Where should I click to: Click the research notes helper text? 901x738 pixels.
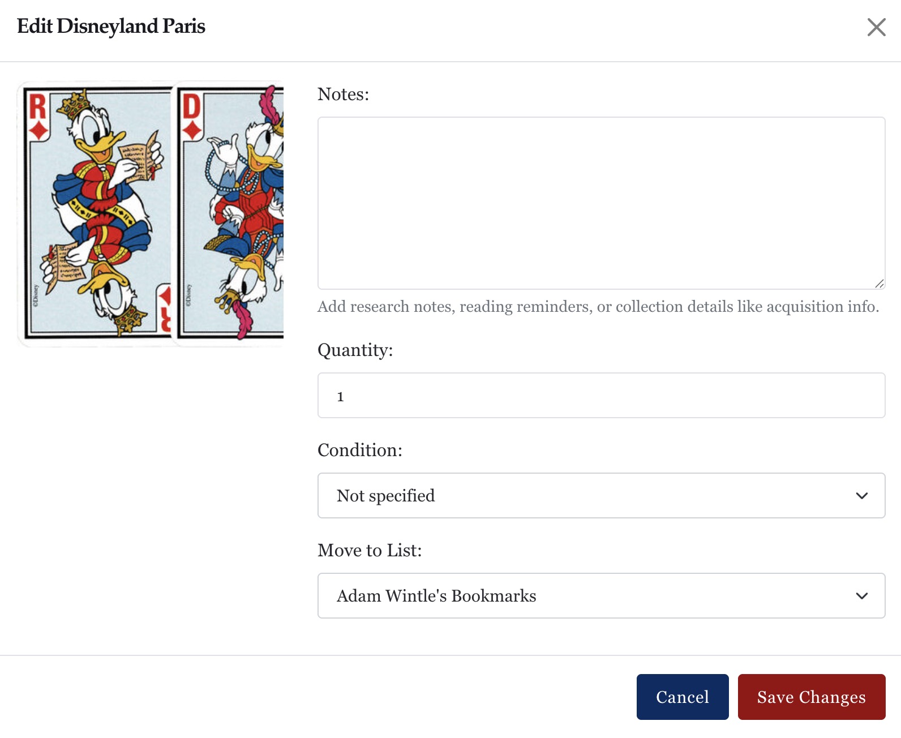click(599, 306)
